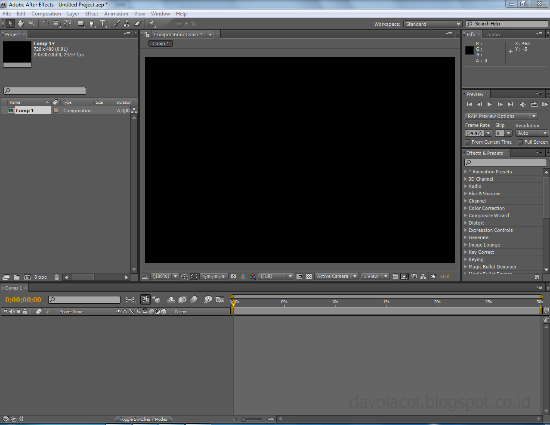Click the composition flowchart icon in viewer

click(x=423, y=277)
